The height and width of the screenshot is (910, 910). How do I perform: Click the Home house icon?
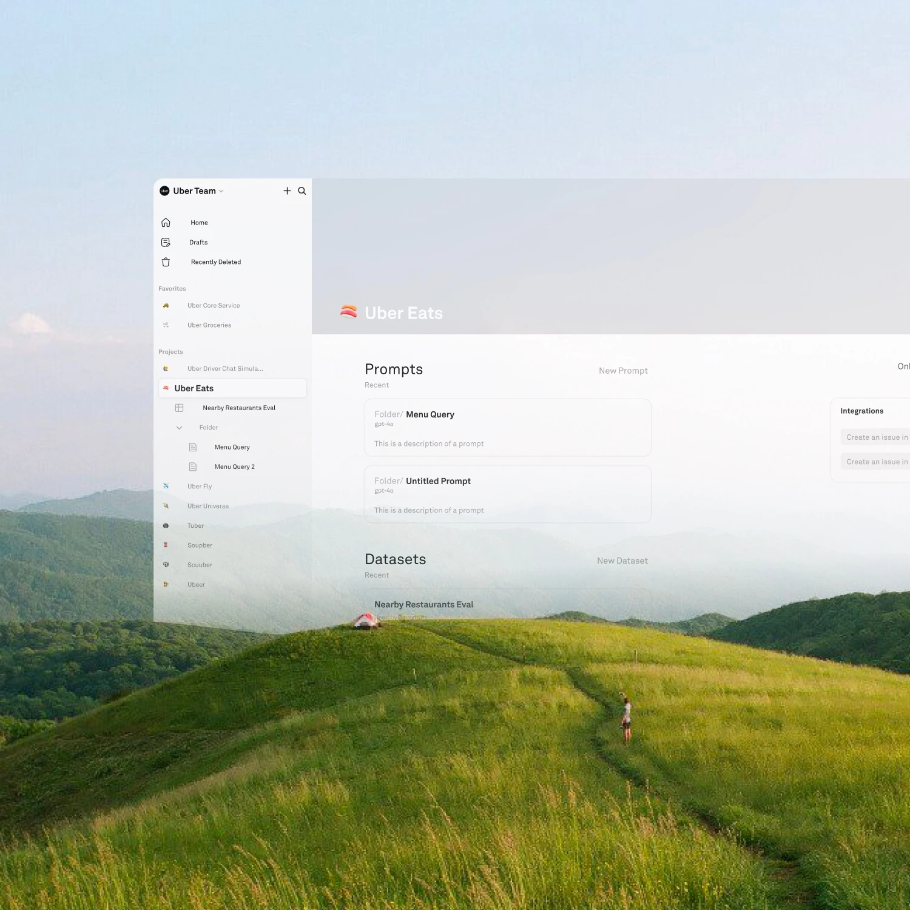(x=166, y=223)
